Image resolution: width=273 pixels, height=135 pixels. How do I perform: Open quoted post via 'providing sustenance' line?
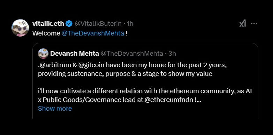point(125,74)
